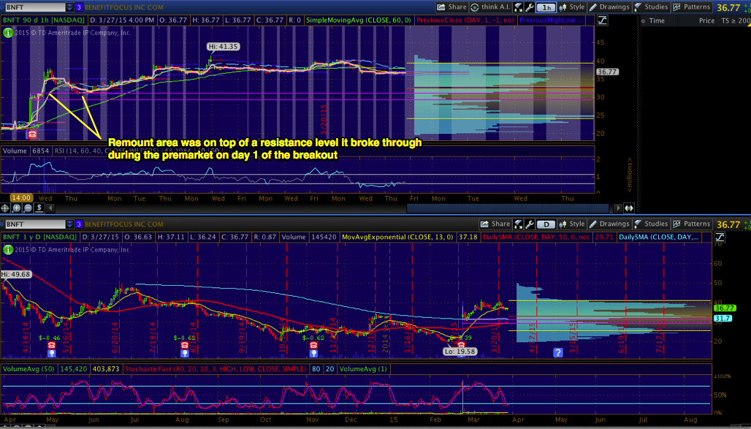Toggle the upper chart scale curve icon
Viewport: 751px width, 429px height.
click(601, 20)
